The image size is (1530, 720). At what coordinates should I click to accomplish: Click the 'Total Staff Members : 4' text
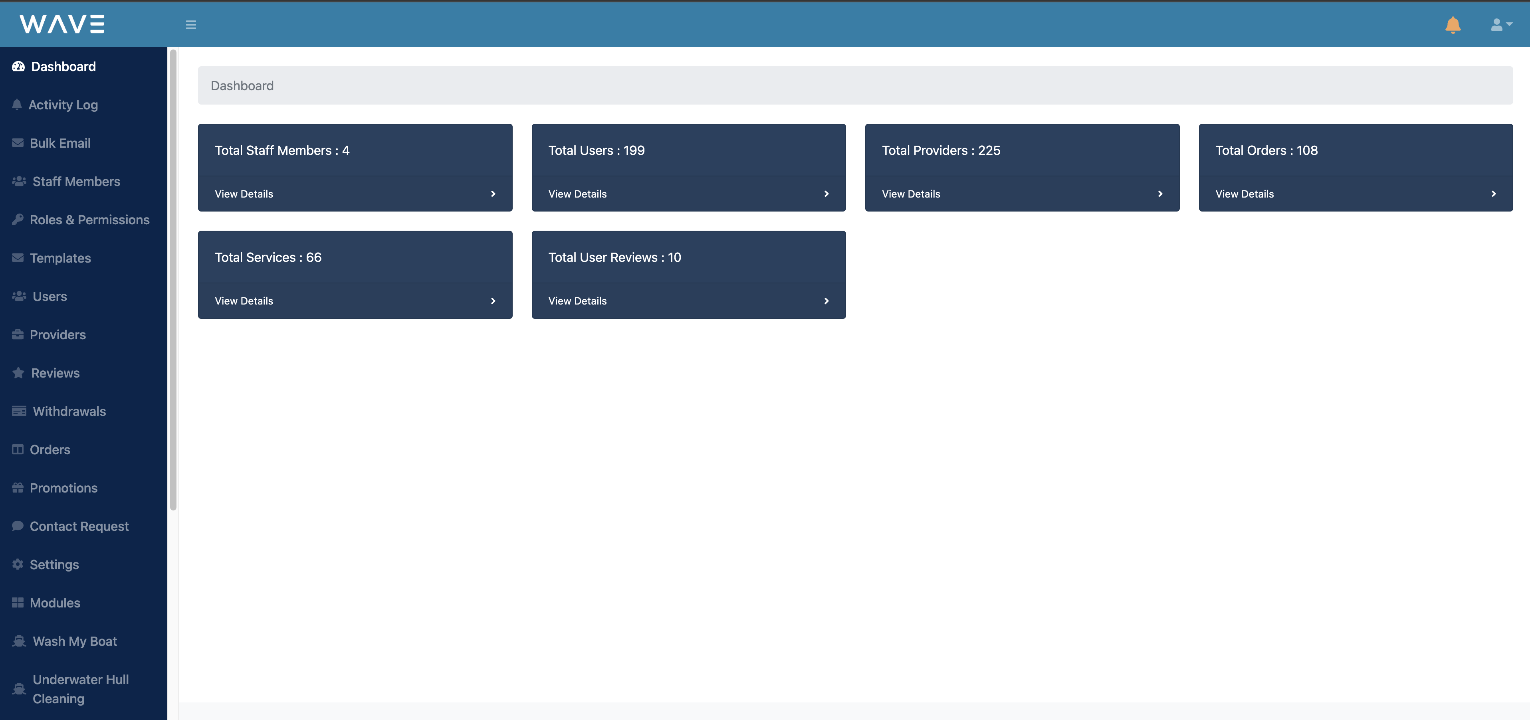point(281,150)
